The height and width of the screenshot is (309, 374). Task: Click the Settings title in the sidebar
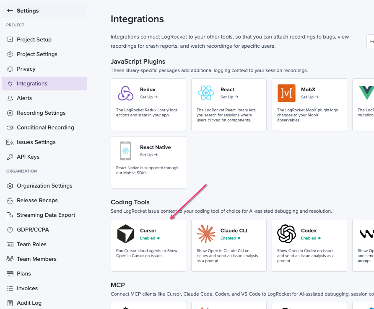(x=28, y=11)
